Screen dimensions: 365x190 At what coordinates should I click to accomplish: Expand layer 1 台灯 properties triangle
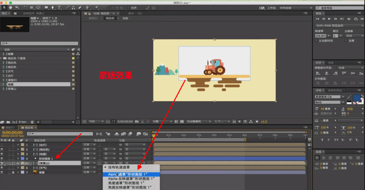18,145
